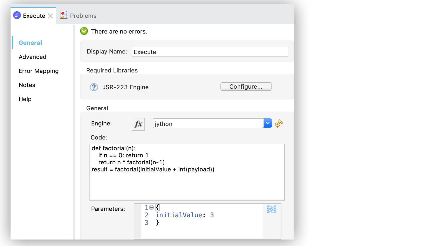Open the Help section
432x246 pixels.
tap(25, 99)
